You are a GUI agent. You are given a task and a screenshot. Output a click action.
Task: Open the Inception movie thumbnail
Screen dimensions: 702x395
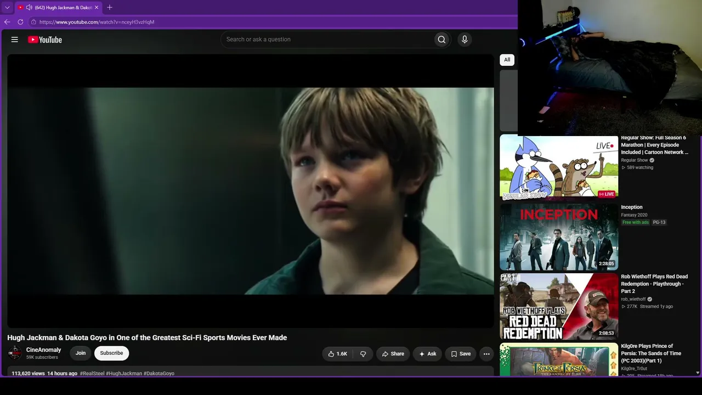point(559,237)
